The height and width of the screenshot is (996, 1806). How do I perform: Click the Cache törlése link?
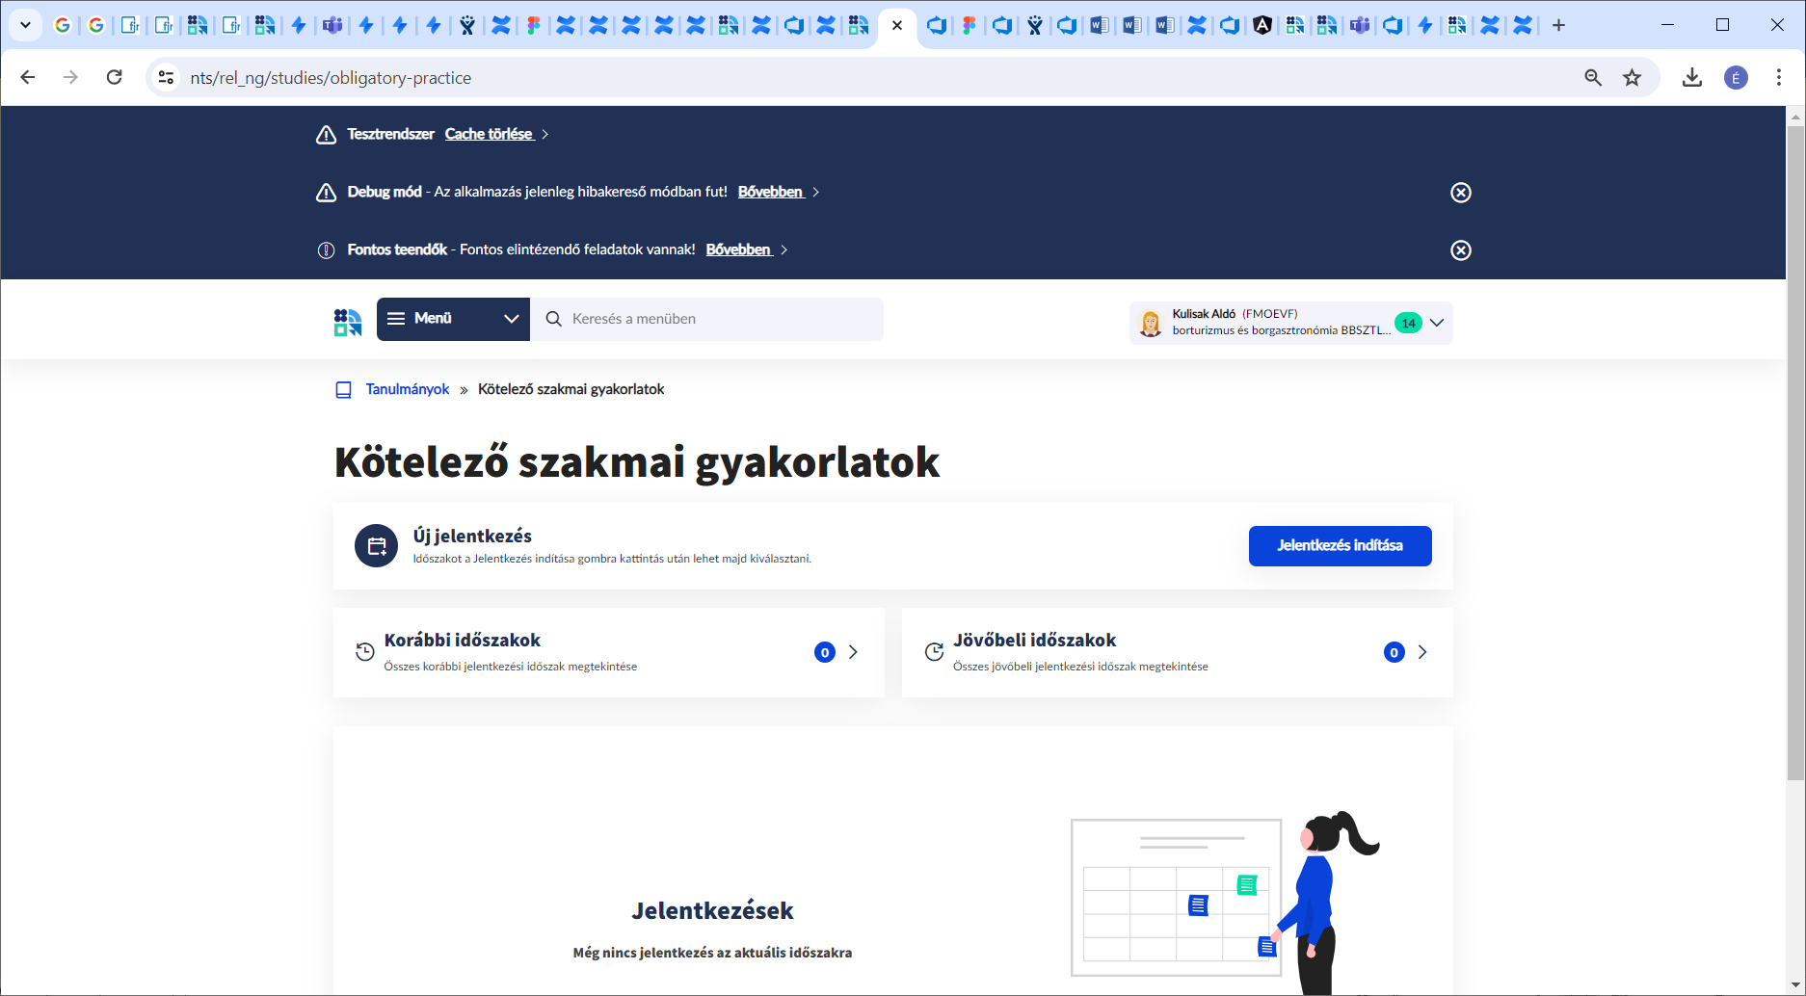coord(489,135)
